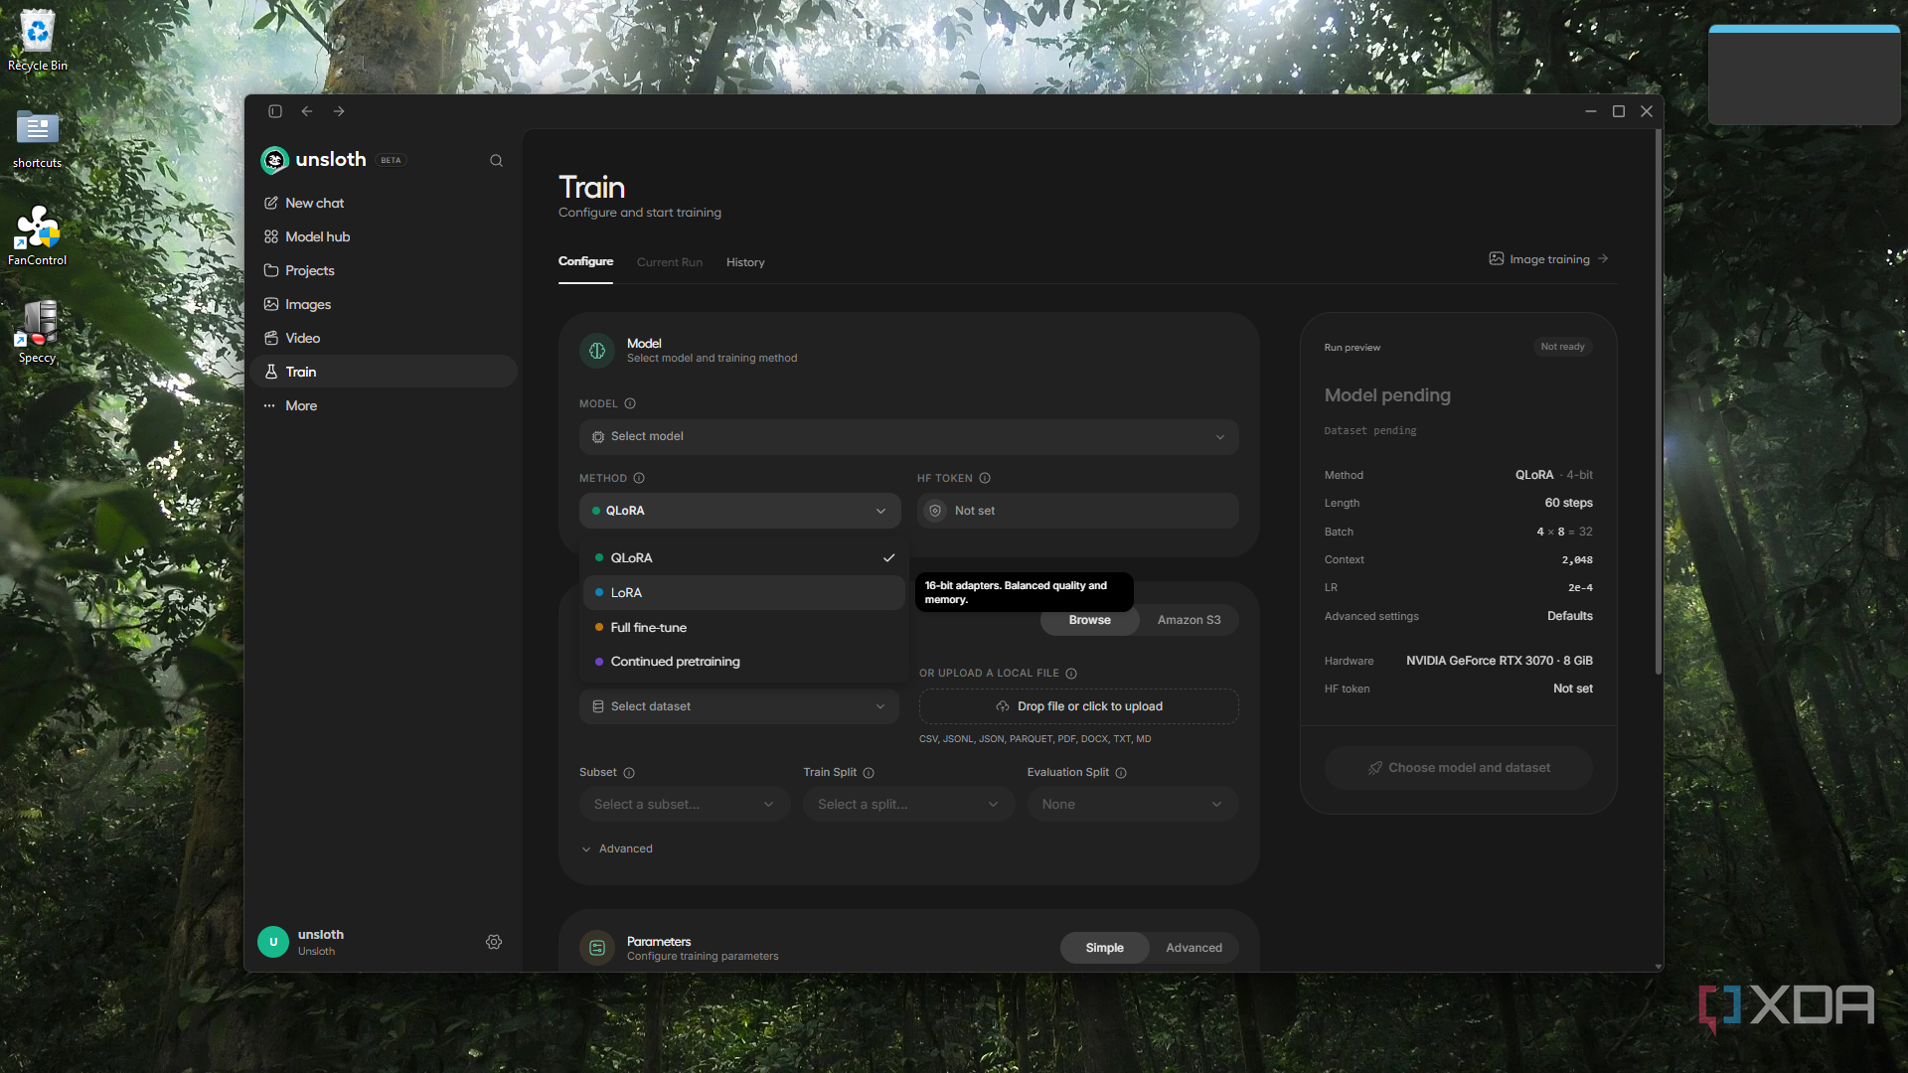Open the shortcuts desktop icon
This screenshot has height=1073, width=1908.
[38, 138]
